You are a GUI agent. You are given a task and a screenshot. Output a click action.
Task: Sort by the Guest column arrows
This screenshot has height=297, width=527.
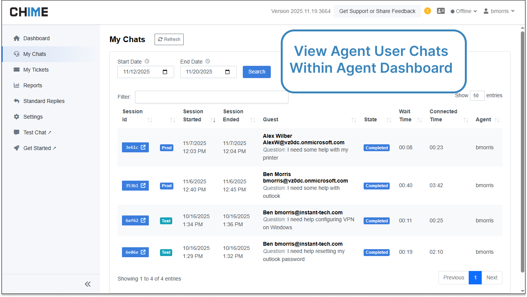354,120
